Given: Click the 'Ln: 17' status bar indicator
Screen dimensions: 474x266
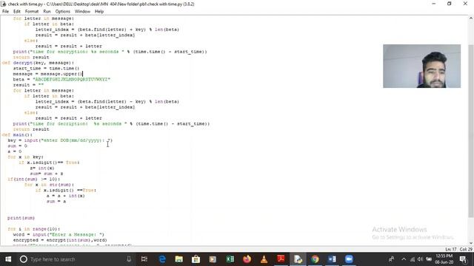Looking at the screenshot, I should tap(451, 249).
